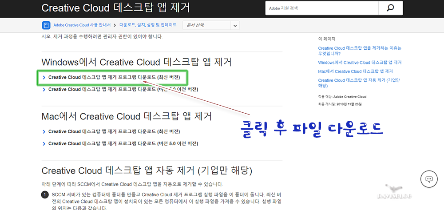Expand Mac 제거 프로그램 다운로드 (버전 5.0 이전 버전)
This screenshot has width=444, height=210.
click(120, 144)
